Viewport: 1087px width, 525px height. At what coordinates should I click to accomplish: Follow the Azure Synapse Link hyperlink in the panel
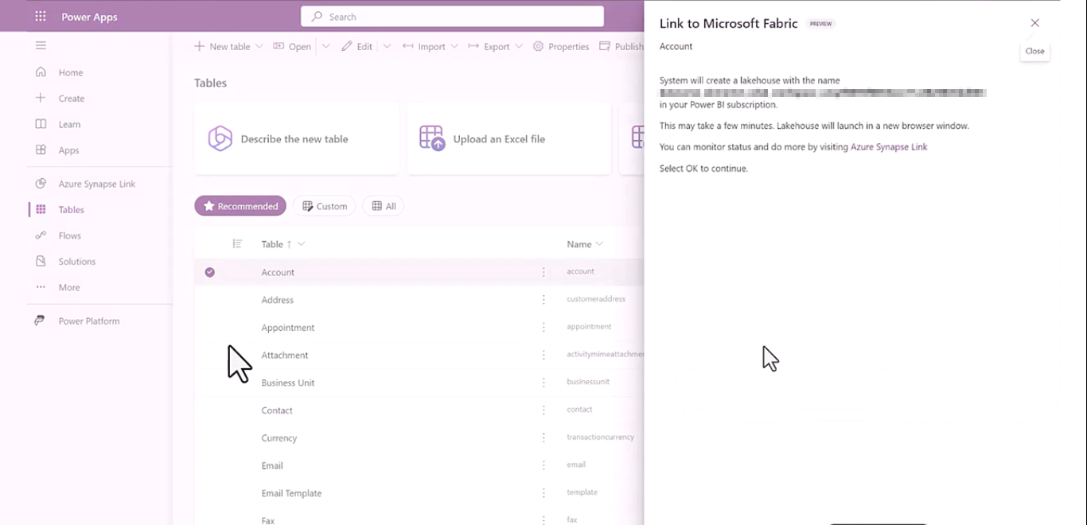coord(889,147)
